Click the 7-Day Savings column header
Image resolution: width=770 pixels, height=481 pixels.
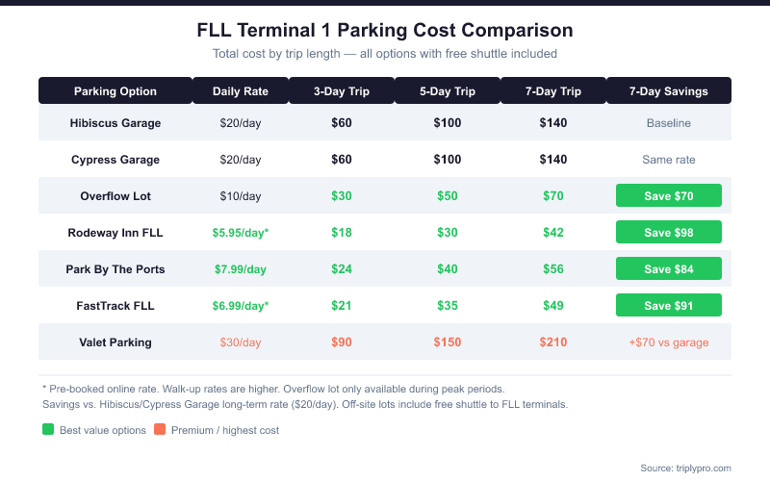(669, 91)
